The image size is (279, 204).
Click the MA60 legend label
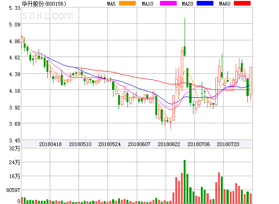(x=225, y=4)
